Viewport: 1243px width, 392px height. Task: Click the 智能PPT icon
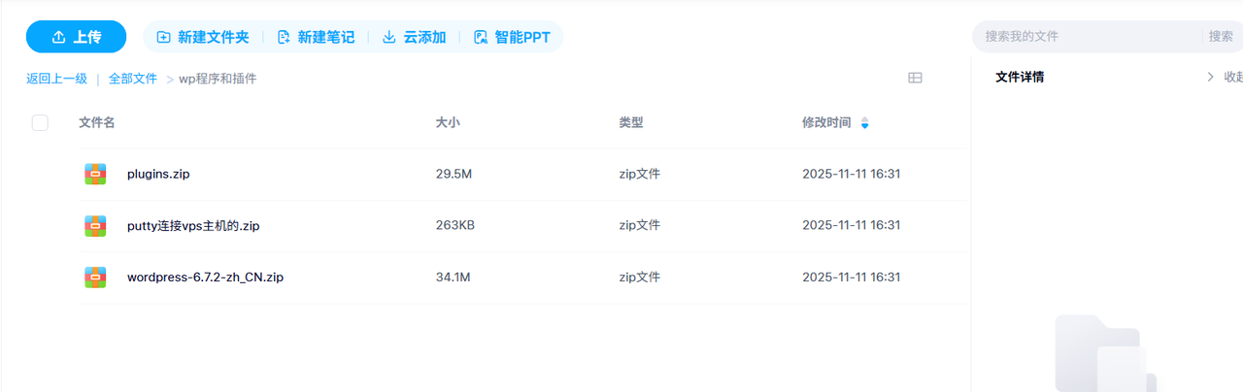click(480, 37)
